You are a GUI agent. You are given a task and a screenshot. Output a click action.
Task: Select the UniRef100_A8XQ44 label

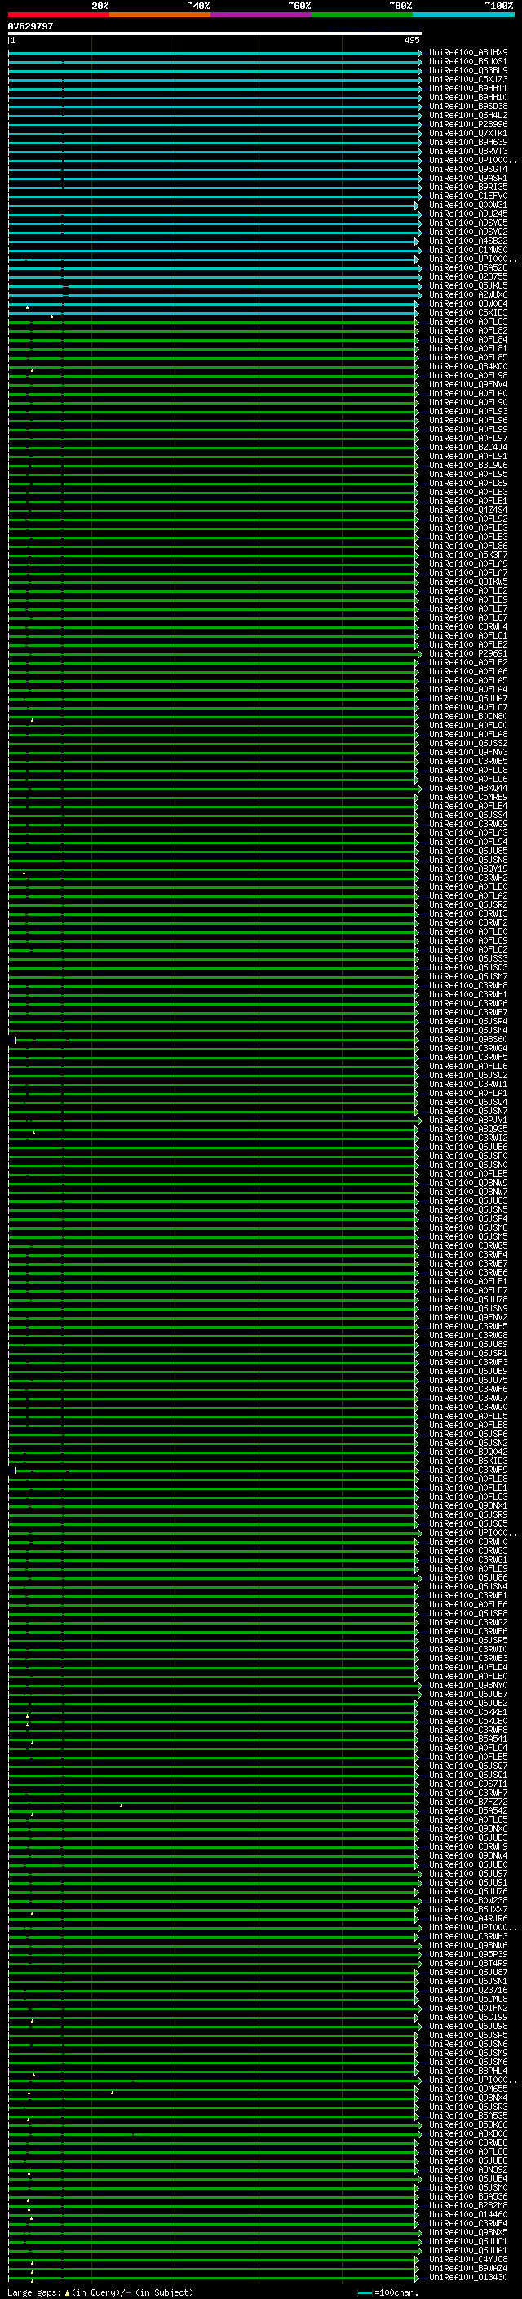pyautogui.click(x=467, y=788)
